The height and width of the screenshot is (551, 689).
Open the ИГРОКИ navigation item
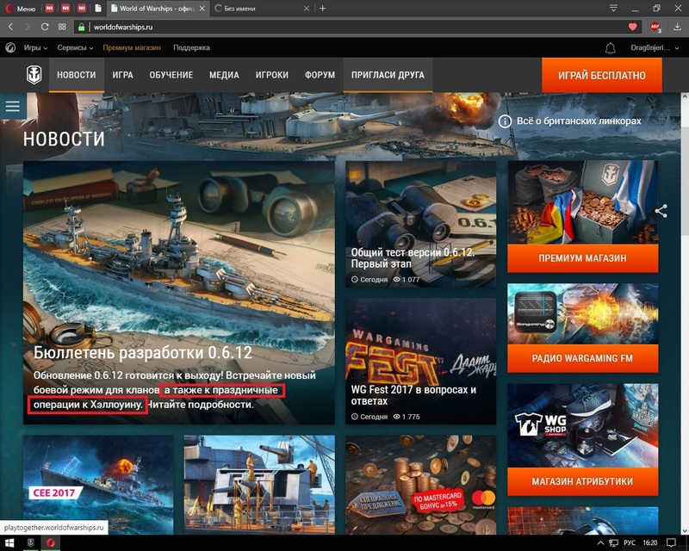(x=272, y=75)
